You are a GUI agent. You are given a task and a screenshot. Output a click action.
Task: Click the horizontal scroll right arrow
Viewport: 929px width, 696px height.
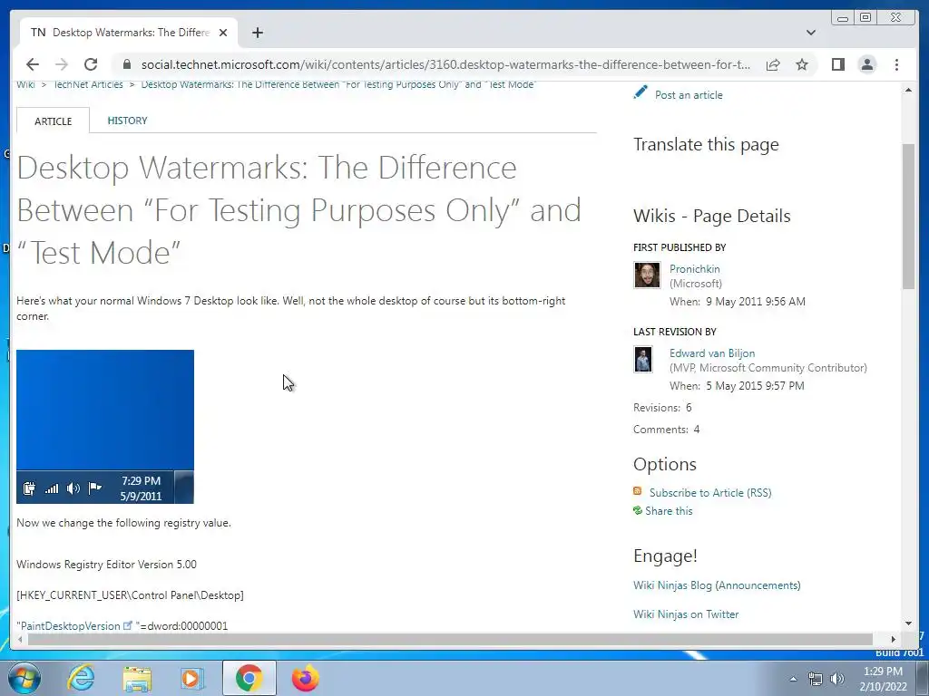coord(894,639)
